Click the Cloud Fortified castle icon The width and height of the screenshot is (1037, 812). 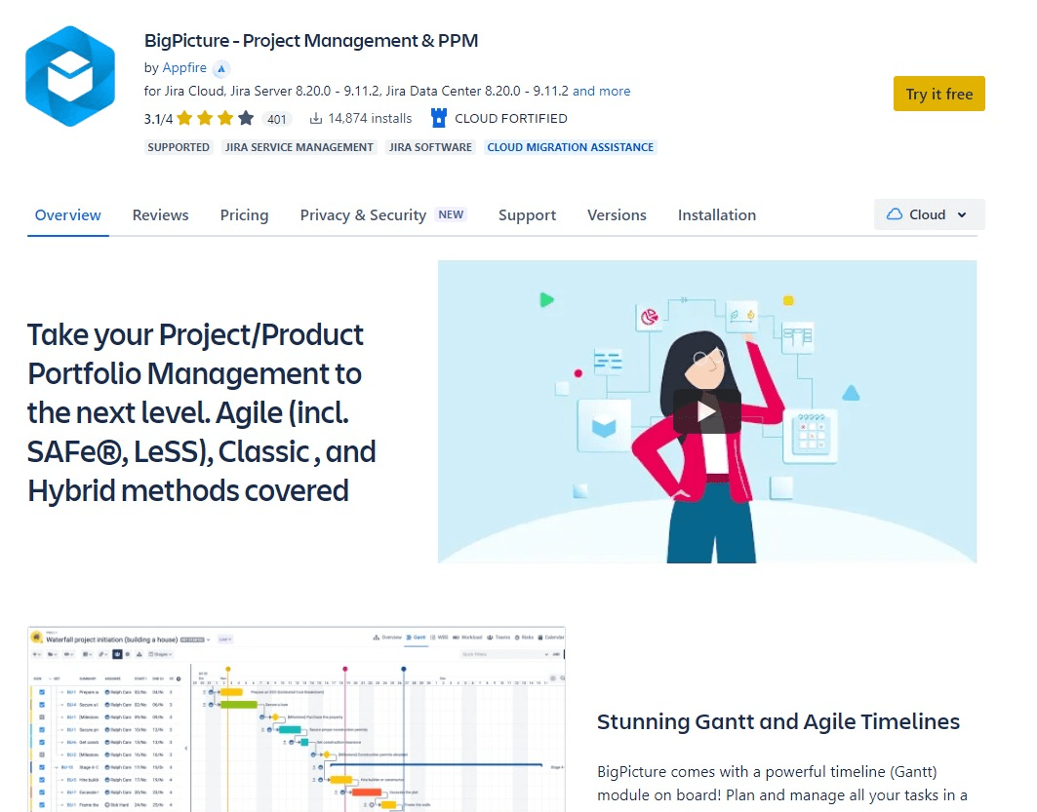pos(438,118)
